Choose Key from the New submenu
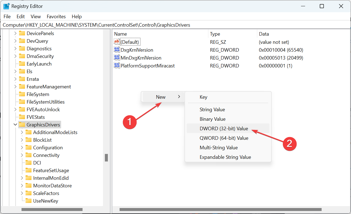This screenshot has width=351, height=214. coord(228,97)
